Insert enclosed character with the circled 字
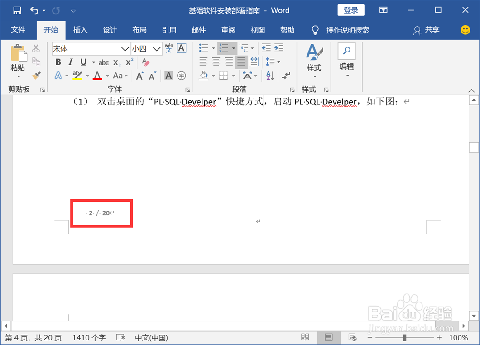Screen dimensions: 480x345 [x=182, y=76]
